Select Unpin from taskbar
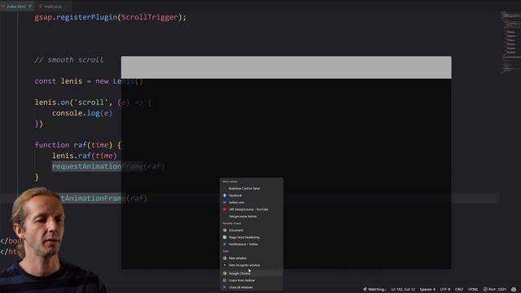This screenshot has height=293, width=521. pyautogui.click(x=242, y=280)
